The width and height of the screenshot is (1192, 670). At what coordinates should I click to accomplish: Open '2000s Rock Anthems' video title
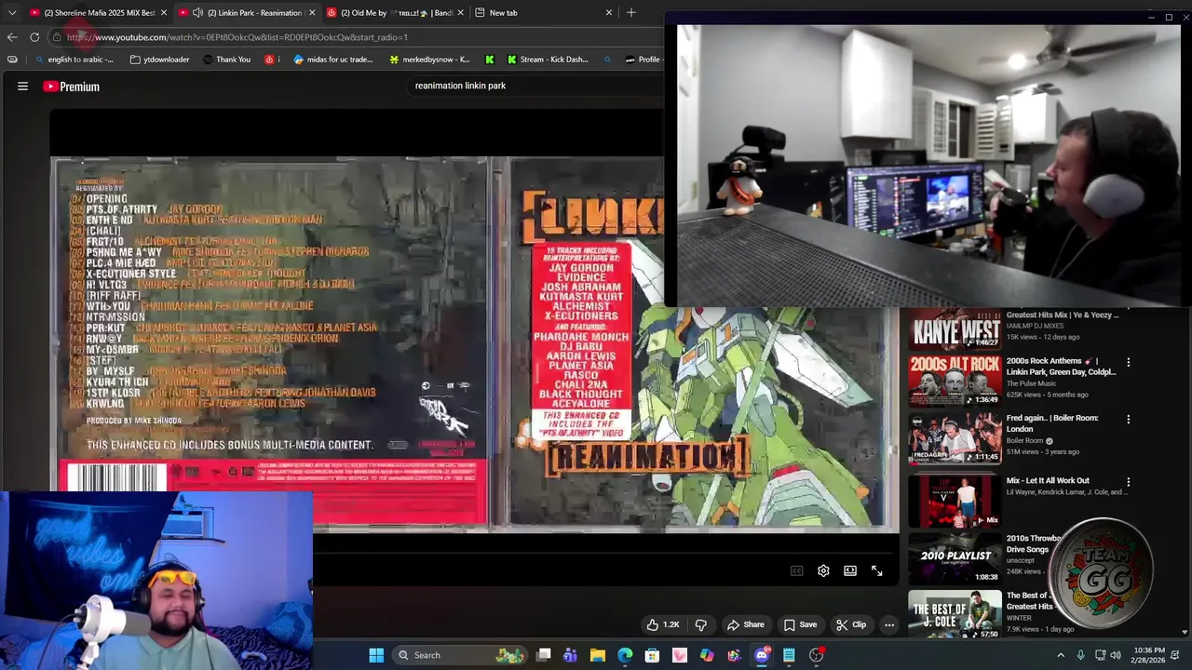pyautogui.click(x=1061, y=367)
